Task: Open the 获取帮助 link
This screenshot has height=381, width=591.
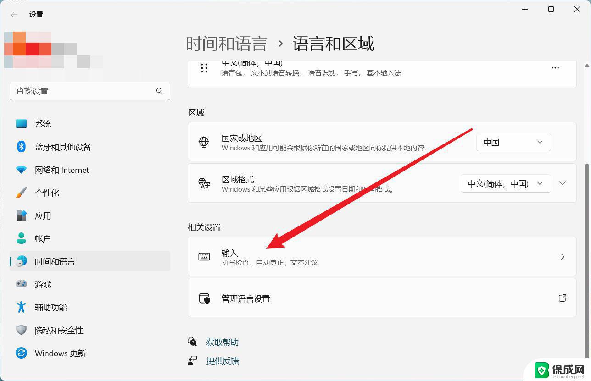Action: pos(223,342)
